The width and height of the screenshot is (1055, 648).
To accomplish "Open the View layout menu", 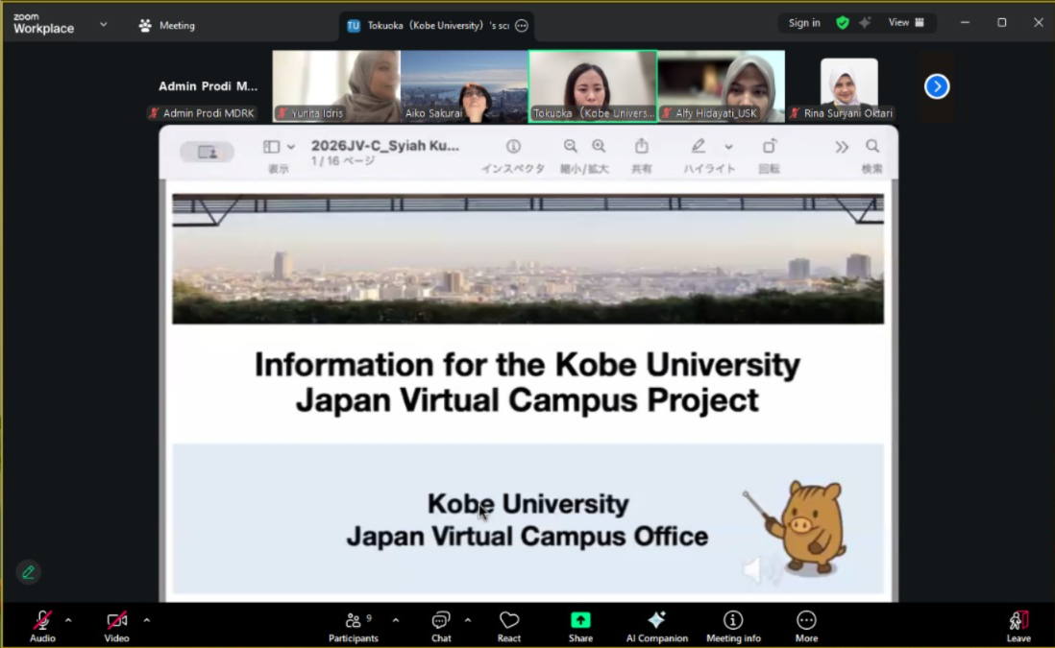I will click(906, 23).
